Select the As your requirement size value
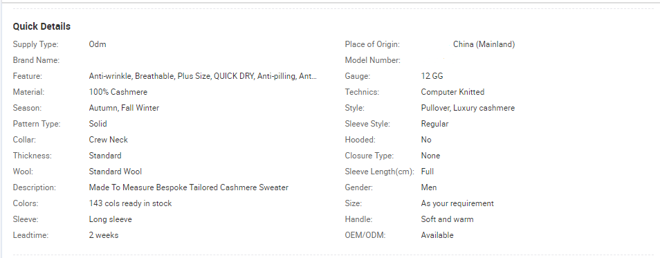The width and height of the screenshot is (660, 258). [457, 203]
